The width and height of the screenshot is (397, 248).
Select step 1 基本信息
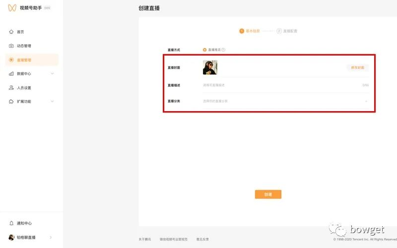[x=250, y=31]
